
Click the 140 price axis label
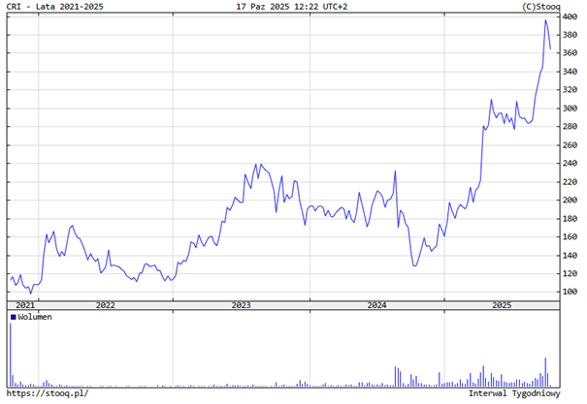(571, 255)
